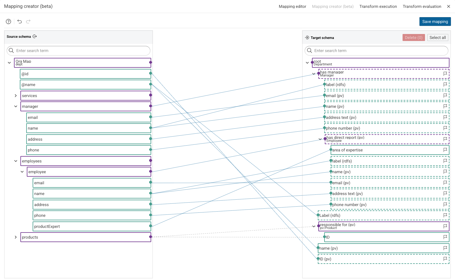Open the Transform execution tab
Viewport: 455px width, 279px height.
(378, 6)
